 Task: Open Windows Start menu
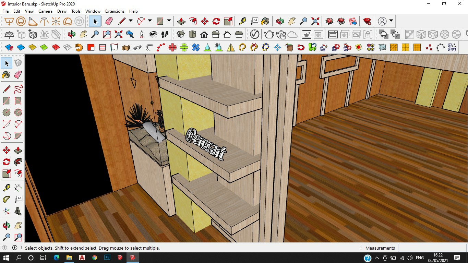tap(6, 258)
